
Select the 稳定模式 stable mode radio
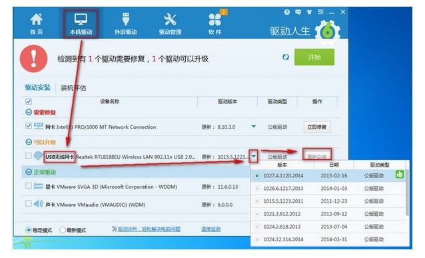(29, 230)
